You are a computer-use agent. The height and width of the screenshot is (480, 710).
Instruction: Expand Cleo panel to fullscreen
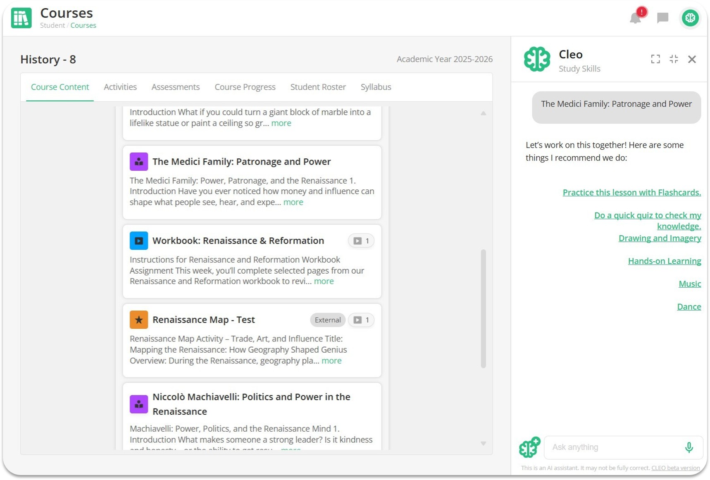tap(655, 59)
